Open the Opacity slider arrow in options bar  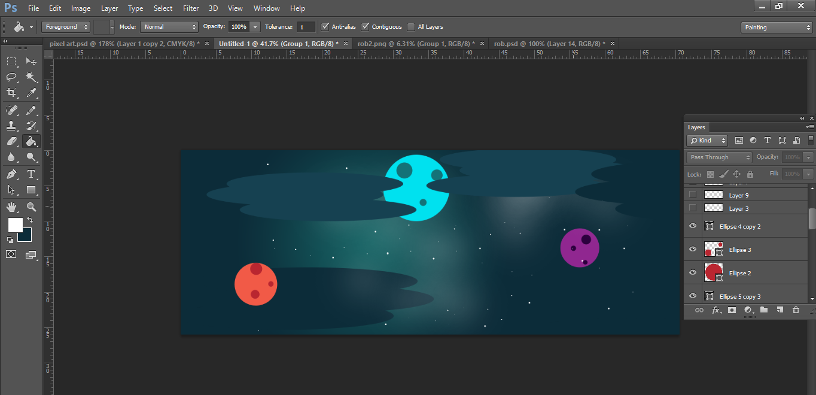(x=255, y=27)
